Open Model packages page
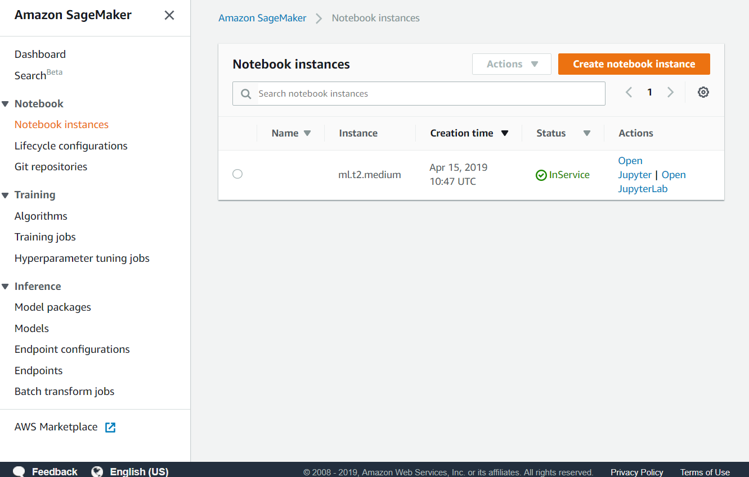The height and width of the screenshot is (477, 749). pos(53,307)
